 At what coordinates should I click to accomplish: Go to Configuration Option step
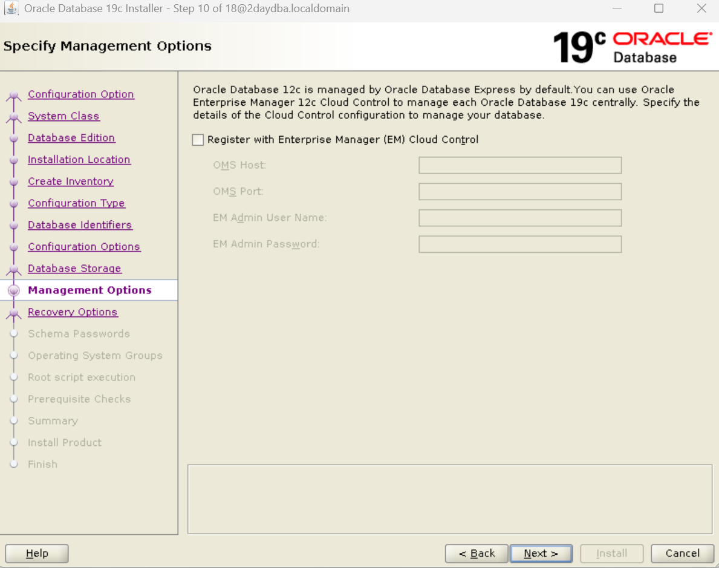[x=80, y=94]
